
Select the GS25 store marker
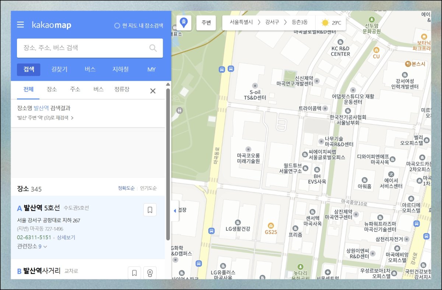point(271,225)
